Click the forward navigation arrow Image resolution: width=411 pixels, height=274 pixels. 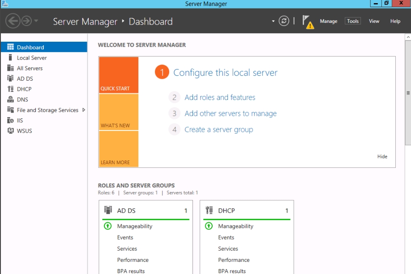pos(26,21)
